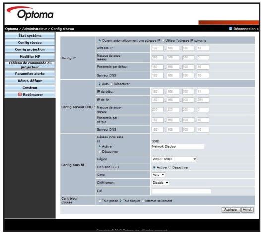
Task: Click the Chiffrement label
Action: (106, 183)
